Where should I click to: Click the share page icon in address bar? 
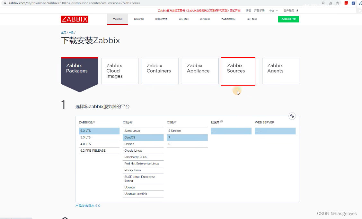[x=331, y=3]
